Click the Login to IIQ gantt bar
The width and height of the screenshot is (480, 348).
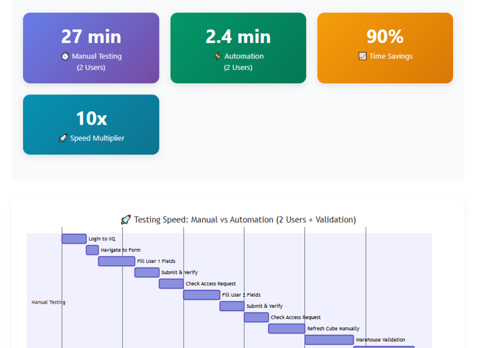74,239
